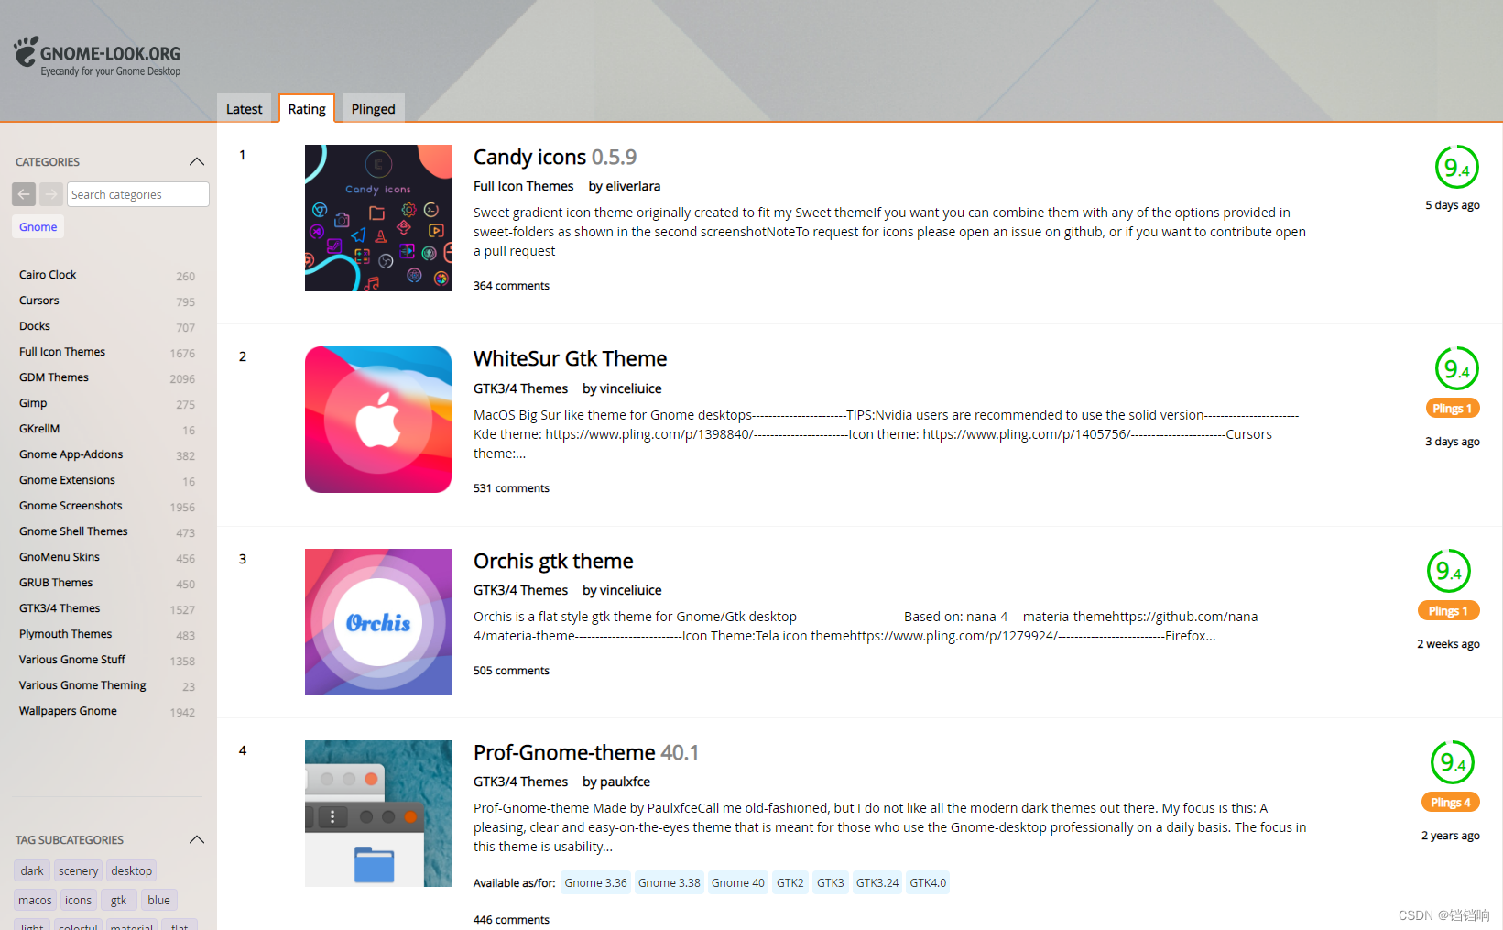
Task: Filter by the scenery tag
Action: tap(78, 870)
